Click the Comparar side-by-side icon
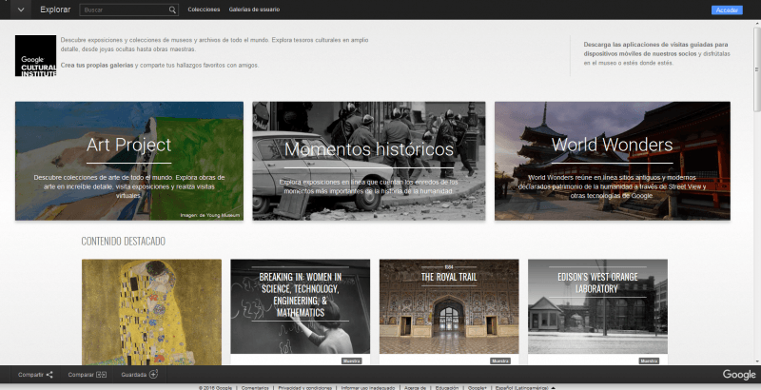 pos(101,375)
